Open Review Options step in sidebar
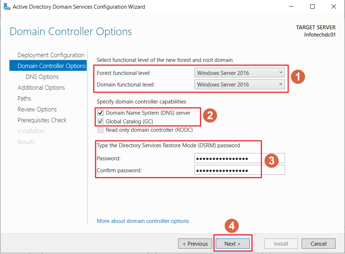This screenshot has width=345, height=254. tap(37, 109)
